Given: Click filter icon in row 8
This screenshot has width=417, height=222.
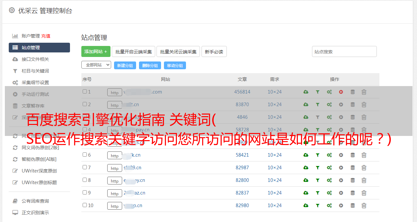Looking at the screenshot, I should point(318,180).
